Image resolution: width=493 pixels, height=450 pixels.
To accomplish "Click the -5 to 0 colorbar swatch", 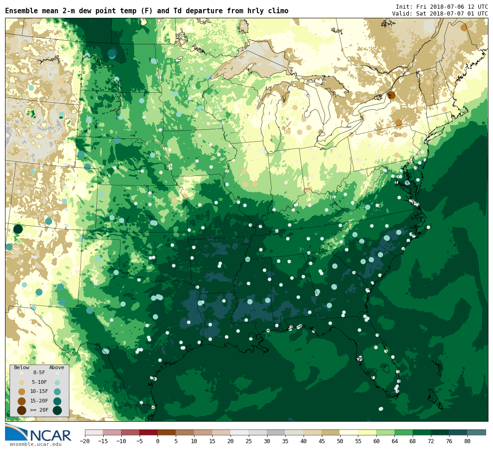I will (x=149, y=432).
